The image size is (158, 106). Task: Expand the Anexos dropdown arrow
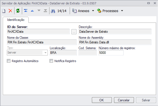[x=93, y=11]
